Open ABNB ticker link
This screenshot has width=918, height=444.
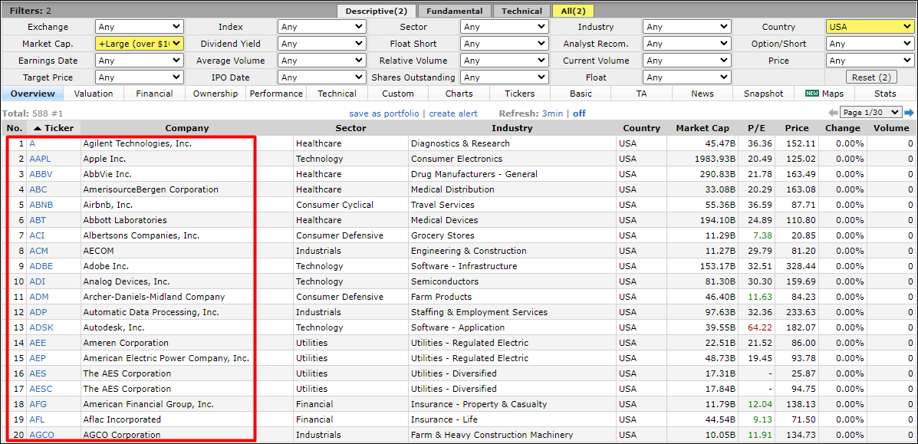[x=41, y=205]
